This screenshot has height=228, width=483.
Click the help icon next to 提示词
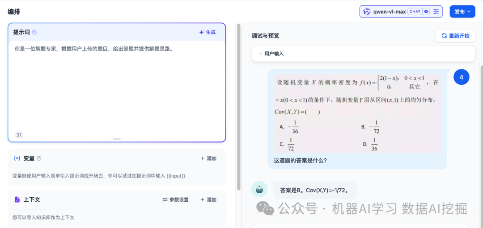click(34, 32)
